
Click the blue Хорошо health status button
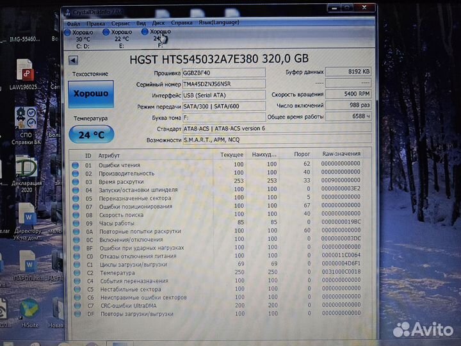click(x=91, y=94)
